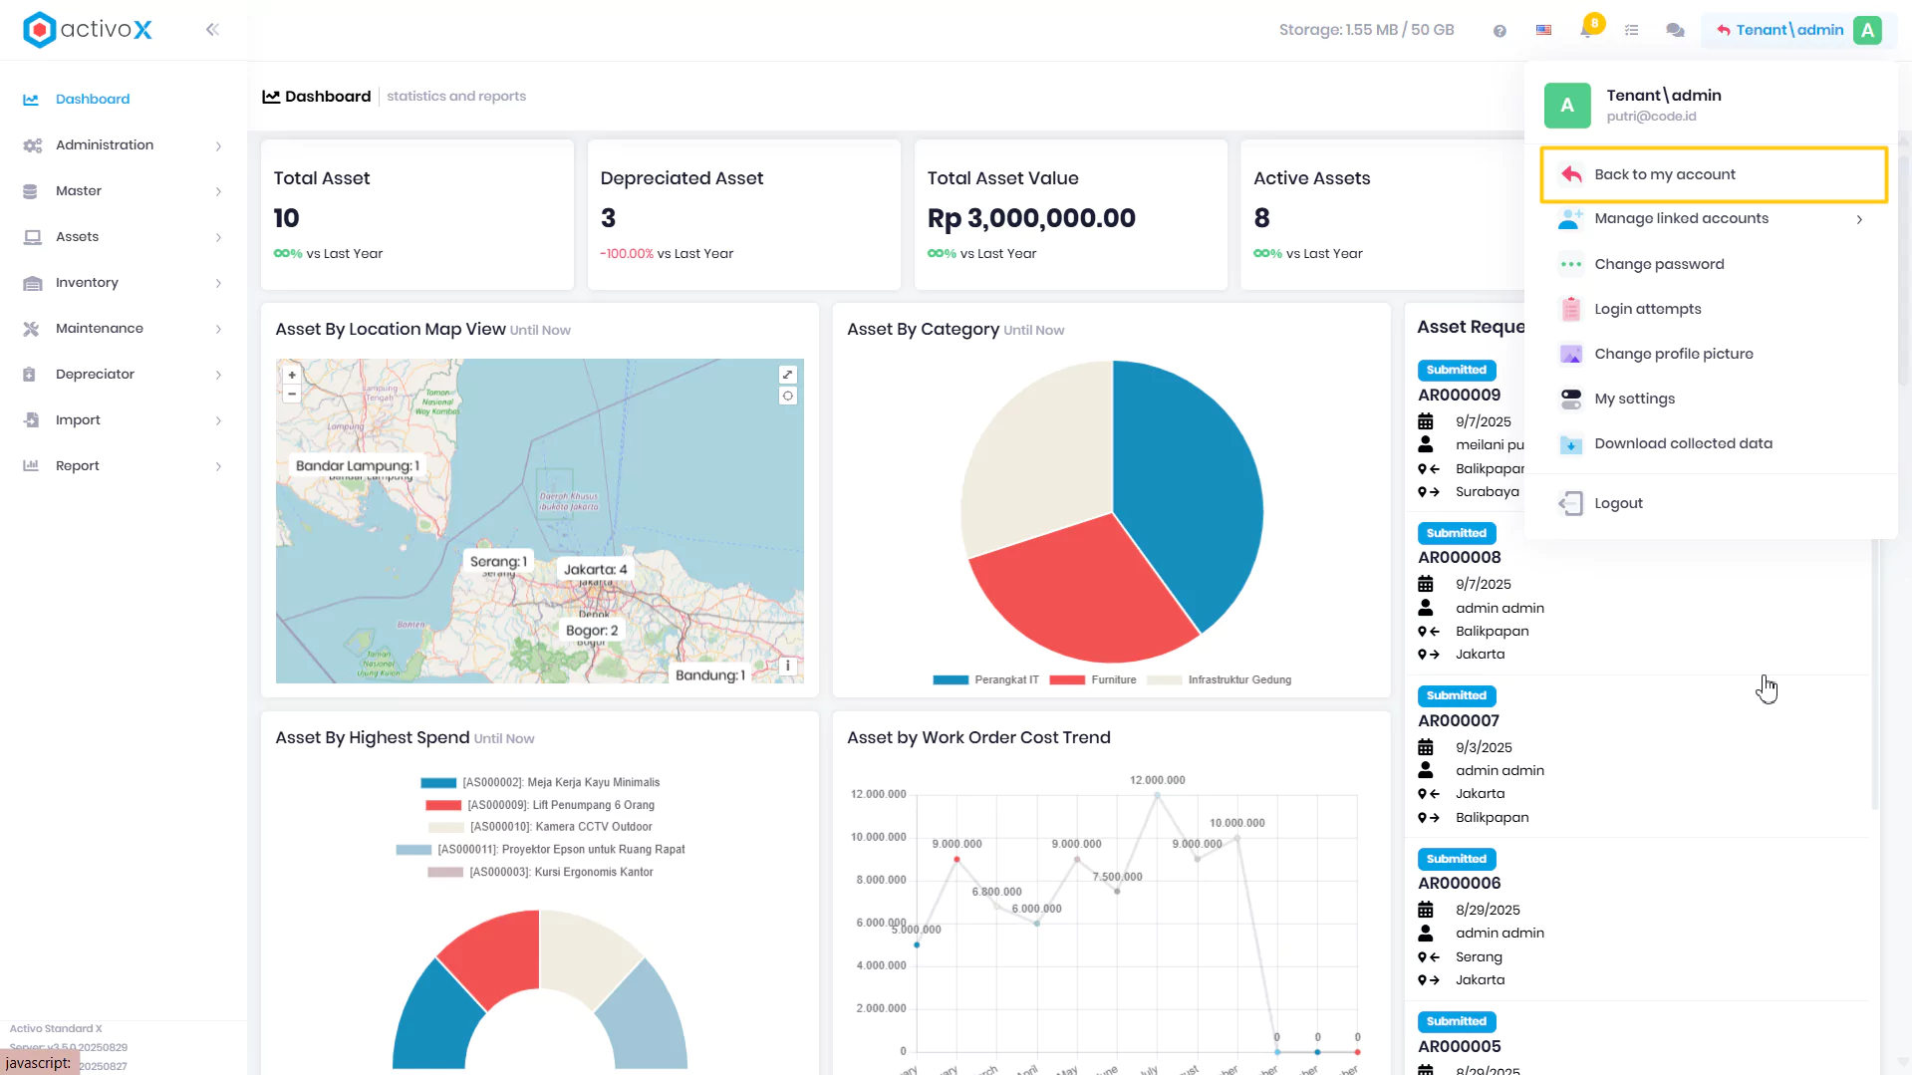Click the Depreciator icon in sidebar

[x=30, y=375]
